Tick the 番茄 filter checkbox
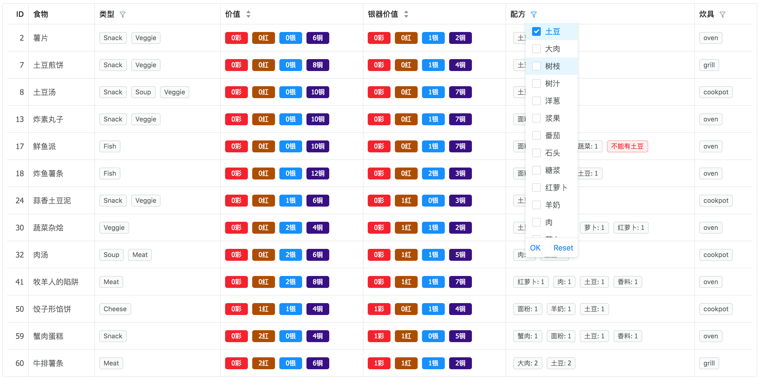The image size is (761, 379). click(536, 136)
